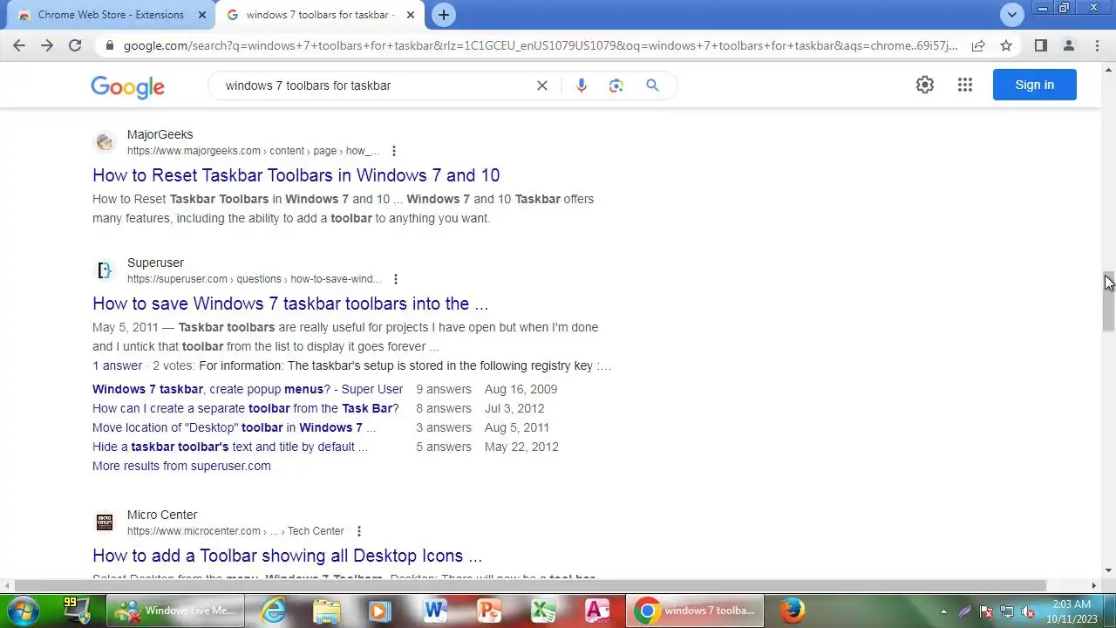Submit search with magnifier icon
Viewport: 1116px width, 628px height.
pos(652,85)
